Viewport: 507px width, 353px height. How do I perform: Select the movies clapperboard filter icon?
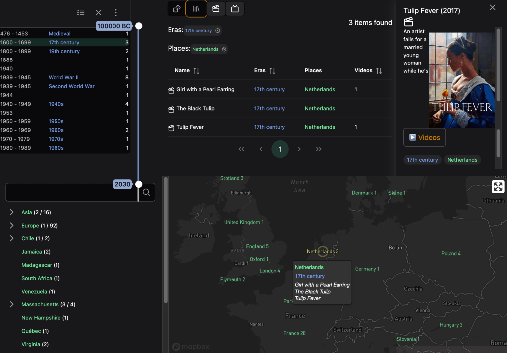point(216,9)
